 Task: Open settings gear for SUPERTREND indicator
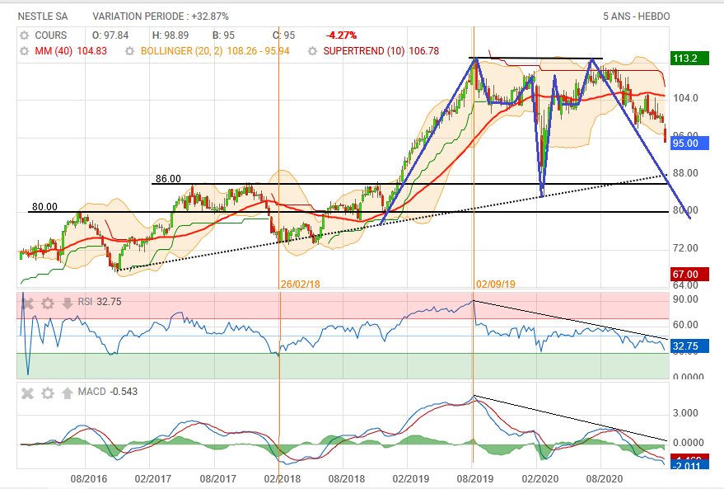[x=313, y=51]
